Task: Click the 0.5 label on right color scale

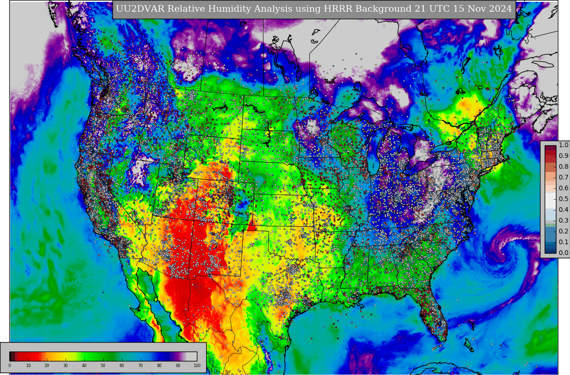Action: tap(563, 199)
